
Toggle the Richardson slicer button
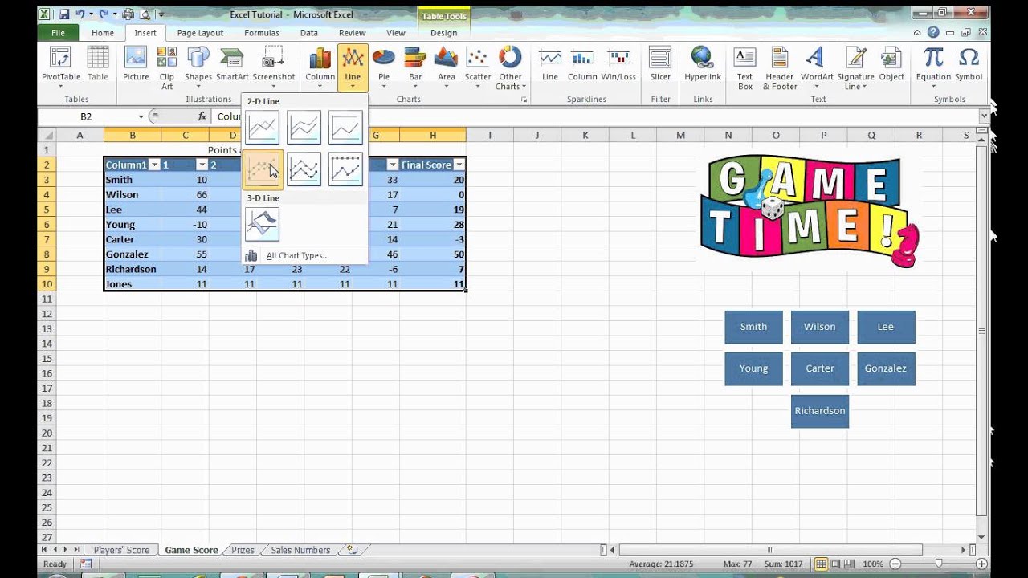pyautogui.click(x=820, y=411)
